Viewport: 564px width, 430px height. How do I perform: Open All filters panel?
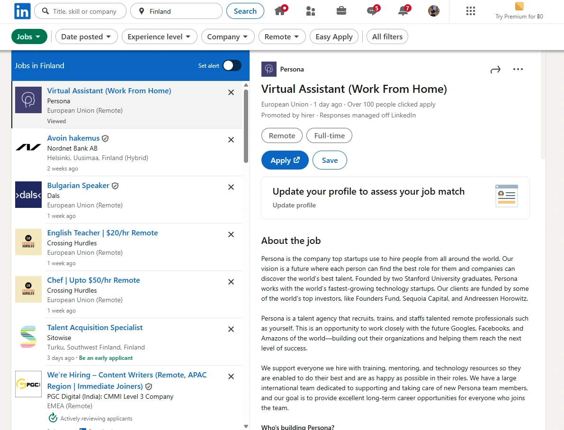coord(387,37)
